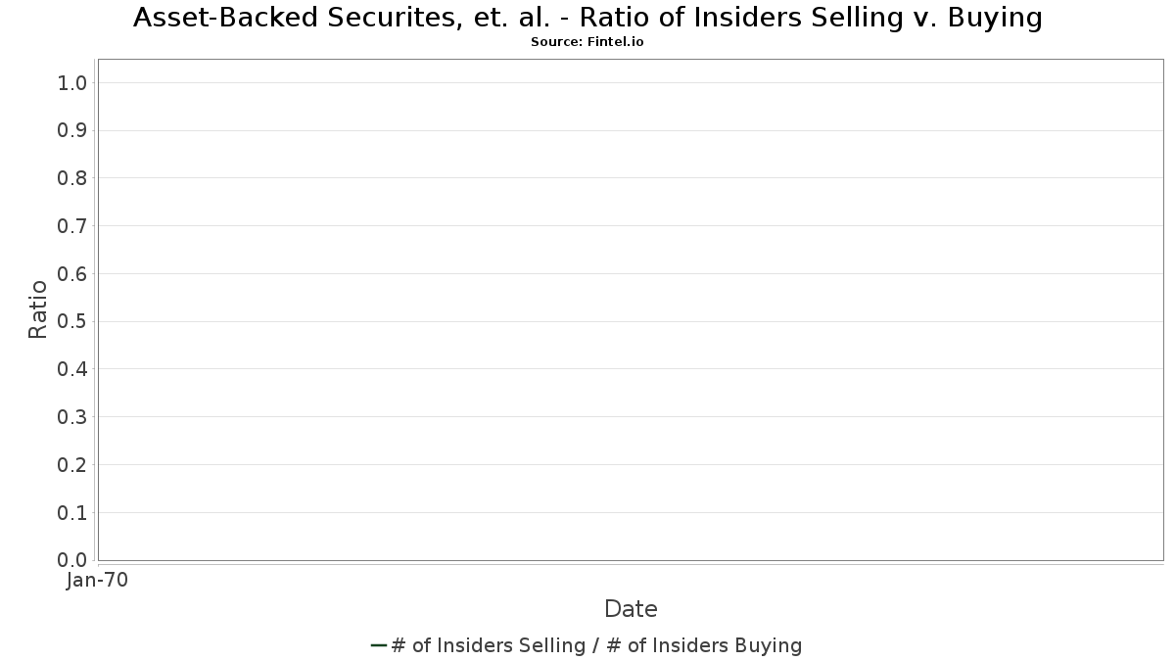
Task: Click the 0.5 y-axis tick label
Action: point(73,321)
